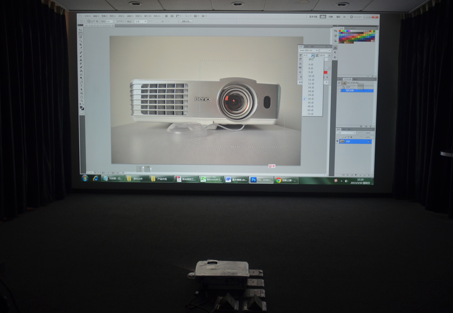Open the CS Live dropdown
Image resolution: width=453 pixels, height=313 pixels.
pyautogui.click(x=356, y=17)
